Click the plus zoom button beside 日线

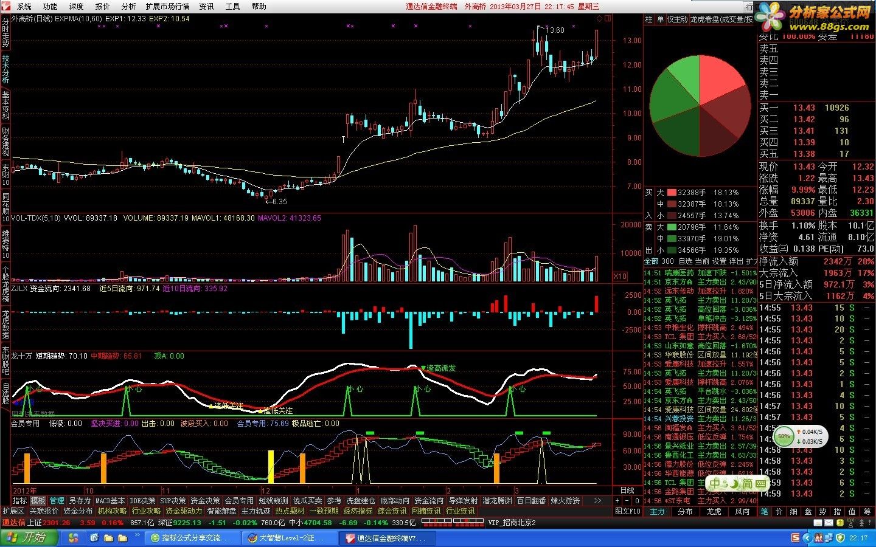pos(618,501)
